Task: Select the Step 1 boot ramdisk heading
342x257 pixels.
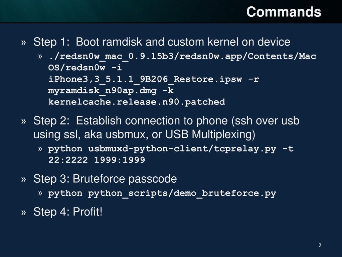Action: [162, 42]
